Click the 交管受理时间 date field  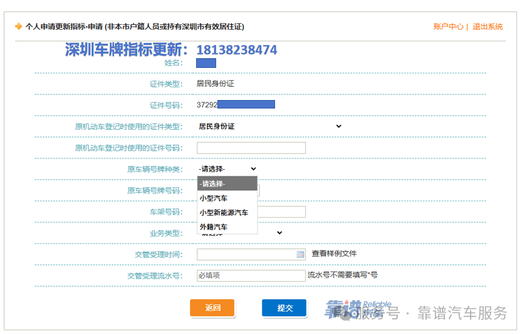[x=246, y=255]
